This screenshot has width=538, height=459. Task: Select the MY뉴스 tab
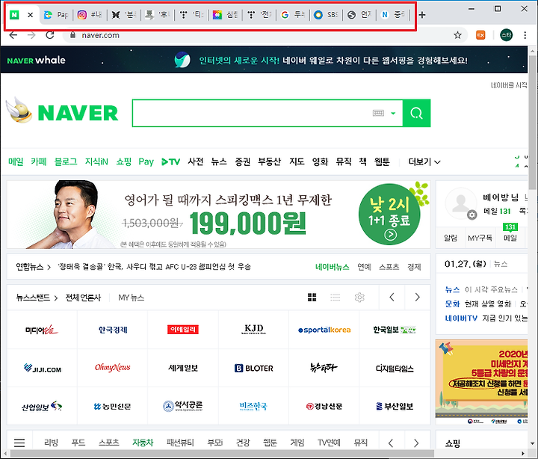coord(131,298)
